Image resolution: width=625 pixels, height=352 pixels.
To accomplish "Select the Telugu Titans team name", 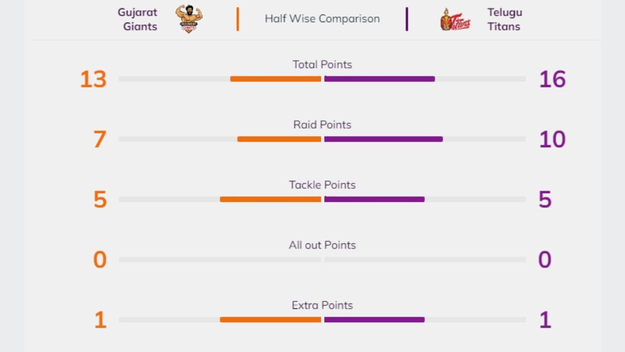I will click(504, 19).
